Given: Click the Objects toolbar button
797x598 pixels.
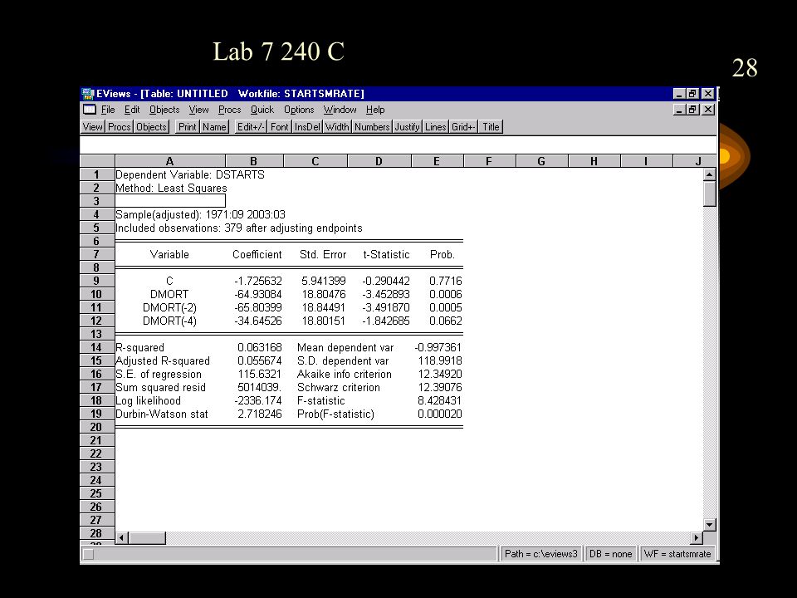Looking at the screenshot, I should 151,126.
